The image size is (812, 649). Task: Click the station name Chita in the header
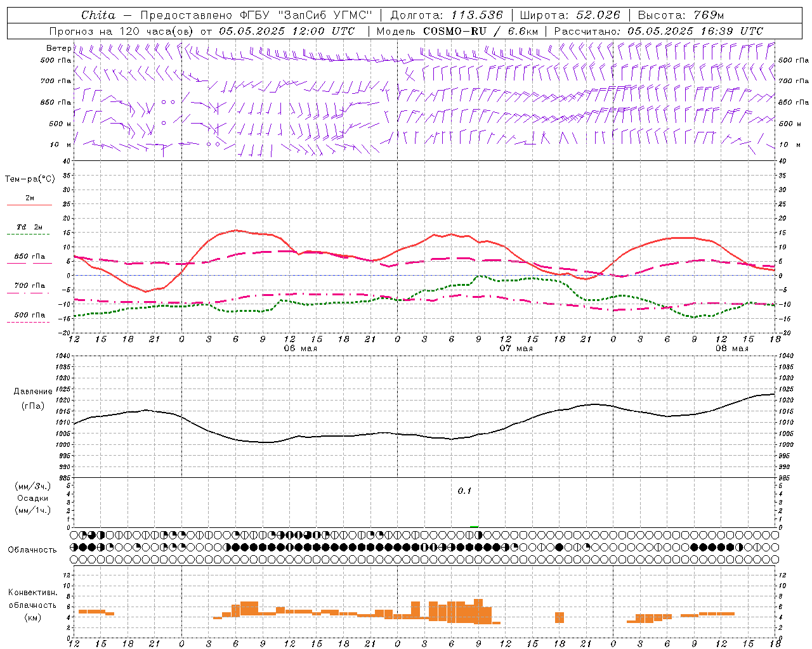click(98, 15)
